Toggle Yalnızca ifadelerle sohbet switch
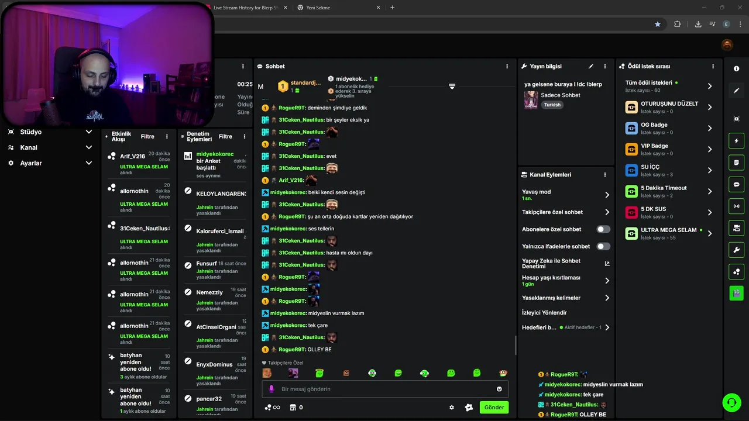 [603, 246]
